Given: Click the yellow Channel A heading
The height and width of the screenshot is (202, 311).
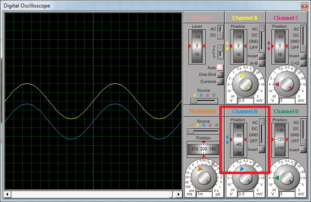Looking at the screenshot, I should 245,18.
